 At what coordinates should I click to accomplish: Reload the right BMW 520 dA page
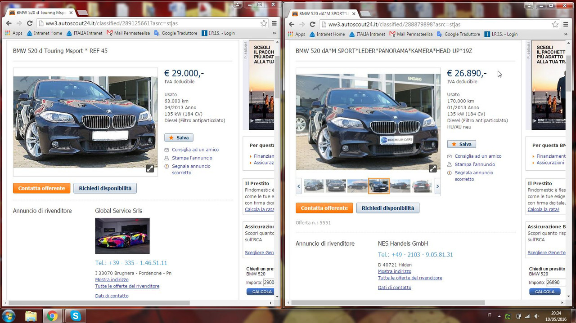[312, 24]
